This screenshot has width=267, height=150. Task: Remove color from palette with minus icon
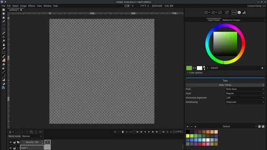pyautogui.click(x=191, y=127)
